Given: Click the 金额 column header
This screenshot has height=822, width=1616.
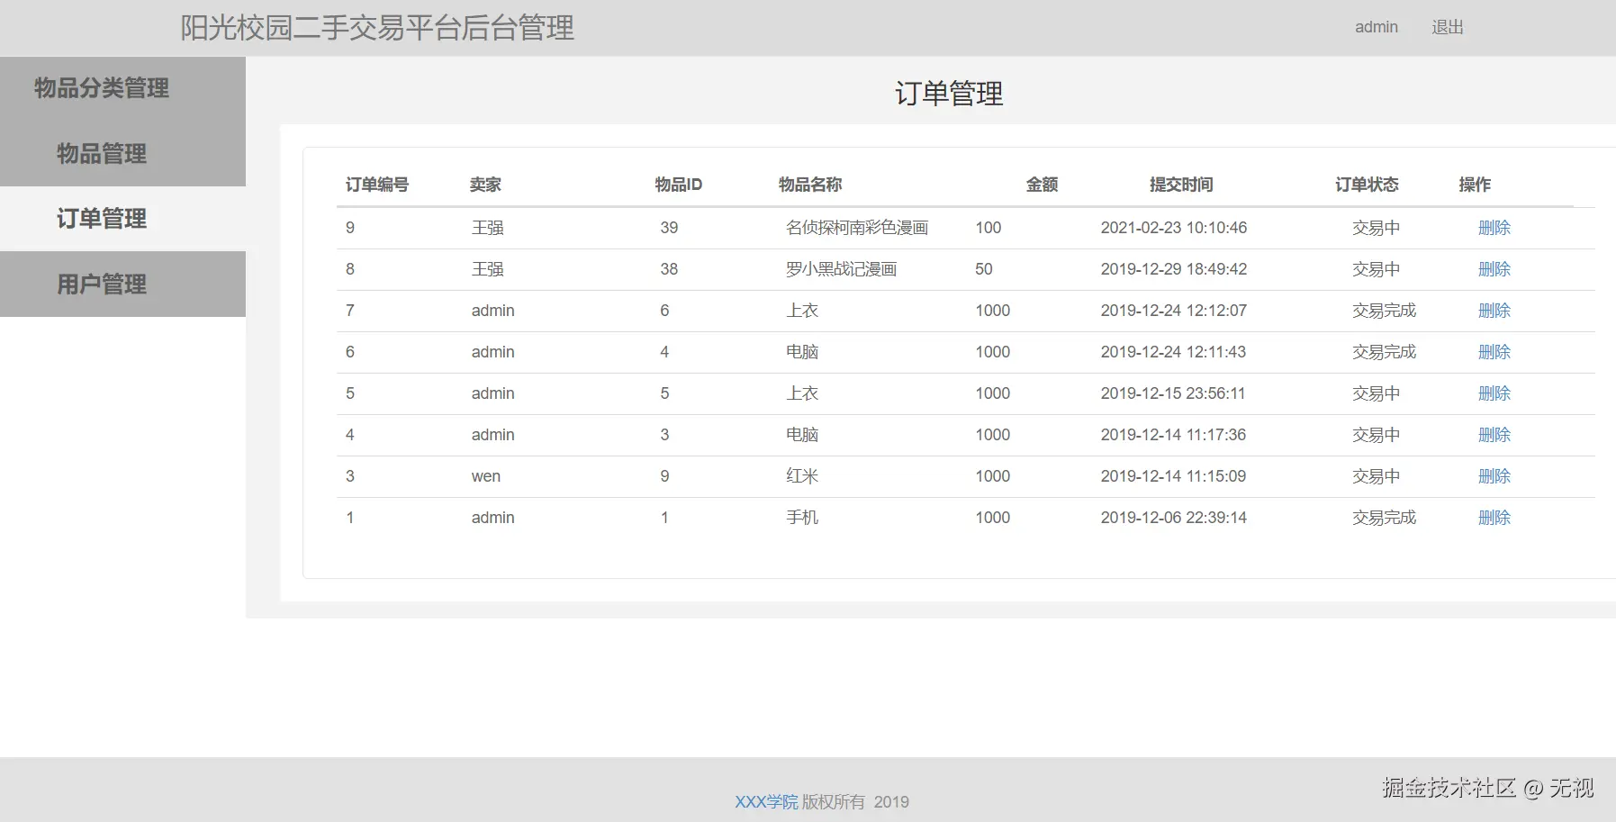Looking at the screenshot, I should pos(1042,185).
